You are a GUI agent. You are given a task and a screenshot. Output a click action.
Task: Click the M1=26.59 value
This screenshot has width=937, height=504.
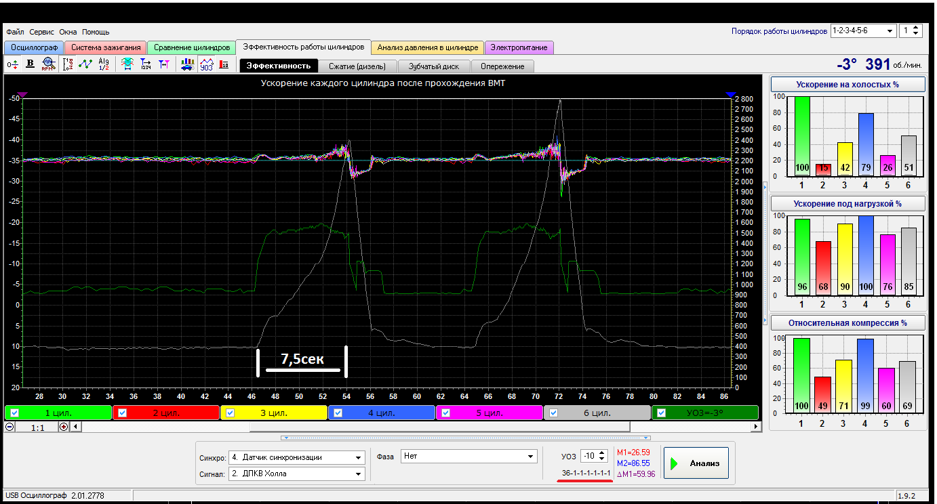coord(633,452)
